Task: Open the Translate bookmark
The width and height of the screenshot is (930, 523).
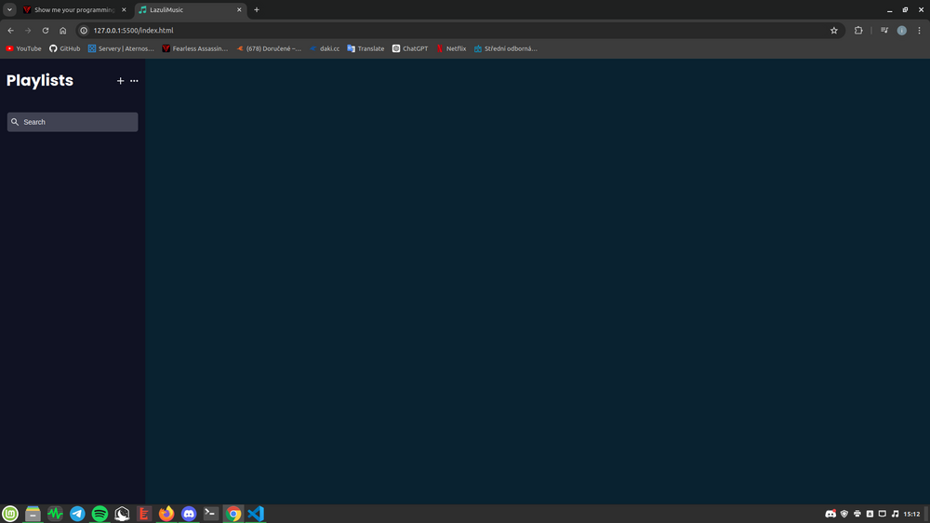Action: pos(365,48)
